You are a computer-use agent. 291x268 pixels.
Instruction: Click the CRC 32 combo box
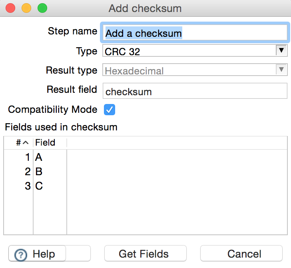point(189,51)
